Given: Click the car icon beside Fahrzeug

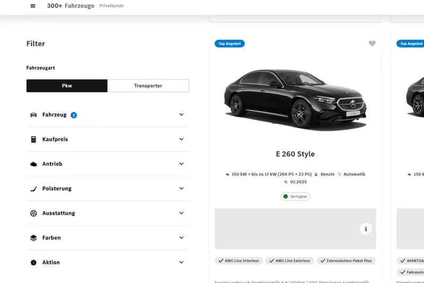Looking at the screenshot, I should coord(33,115).
